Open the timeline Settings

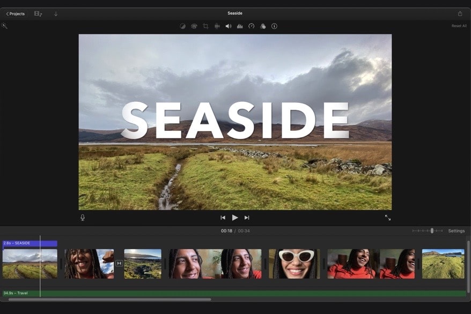pos(457,231)
